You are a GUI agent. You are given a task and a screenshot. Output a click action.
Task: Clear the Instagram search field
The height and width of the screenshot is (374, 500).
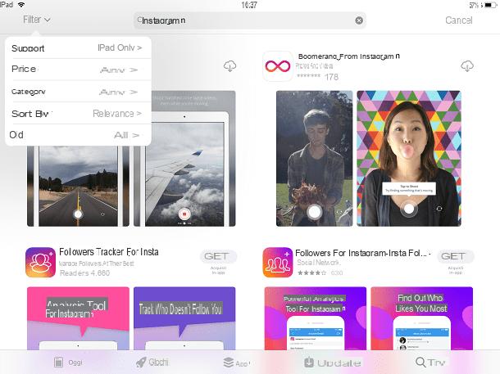(x=359, y=20)
